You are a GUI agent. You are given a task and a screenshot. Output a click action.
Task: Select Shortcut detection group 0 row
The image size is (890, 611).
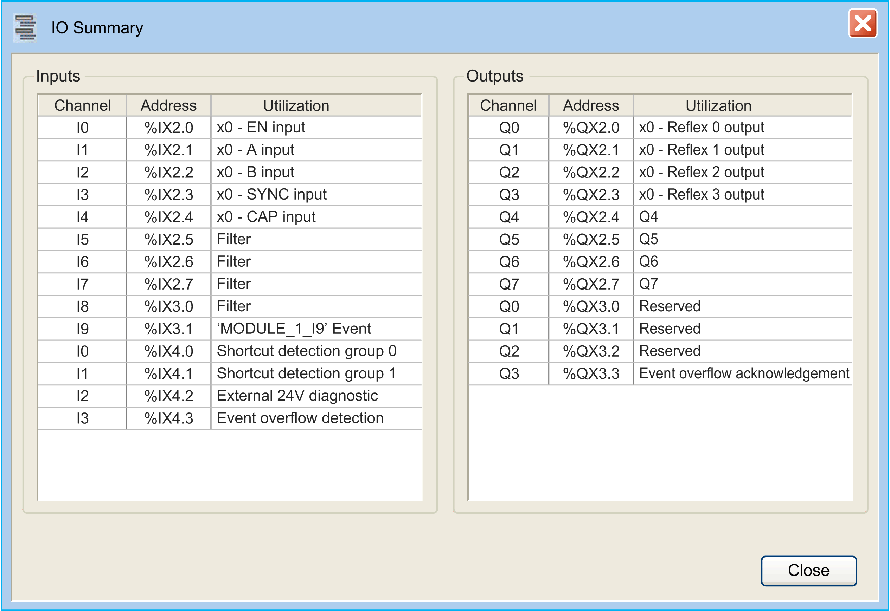307,351
